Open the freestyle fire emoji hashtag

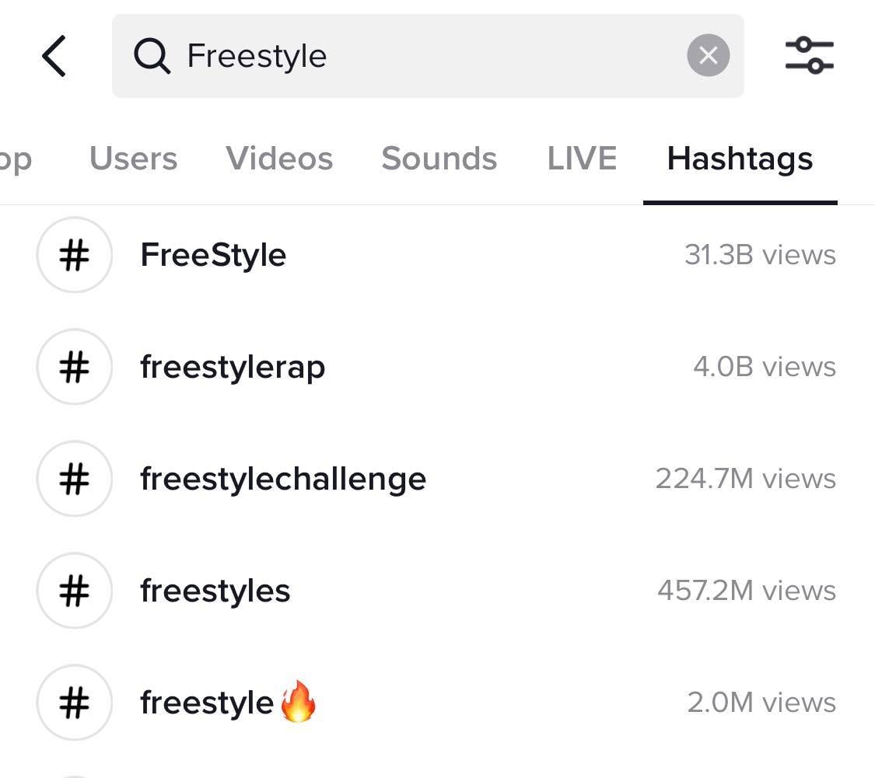(227, 703)
